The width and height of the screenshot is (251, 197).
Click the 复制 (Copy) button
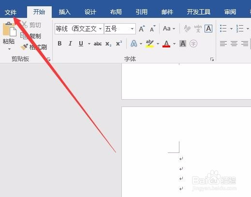point(31,36)
